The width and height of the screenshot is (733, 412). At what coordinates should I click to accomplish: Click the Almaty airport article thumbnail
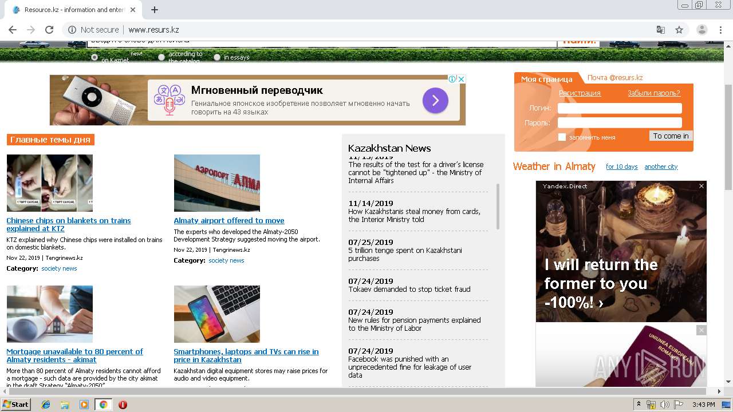(217, 183)
